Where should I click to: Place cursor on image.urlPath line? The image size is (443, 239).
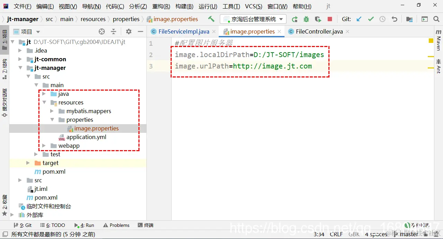[x=243, y=66]
